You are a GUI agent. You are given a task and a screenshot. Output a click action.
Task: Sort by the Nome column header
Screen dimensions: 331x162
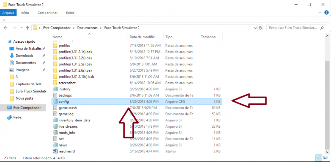(x=57, y=37)
